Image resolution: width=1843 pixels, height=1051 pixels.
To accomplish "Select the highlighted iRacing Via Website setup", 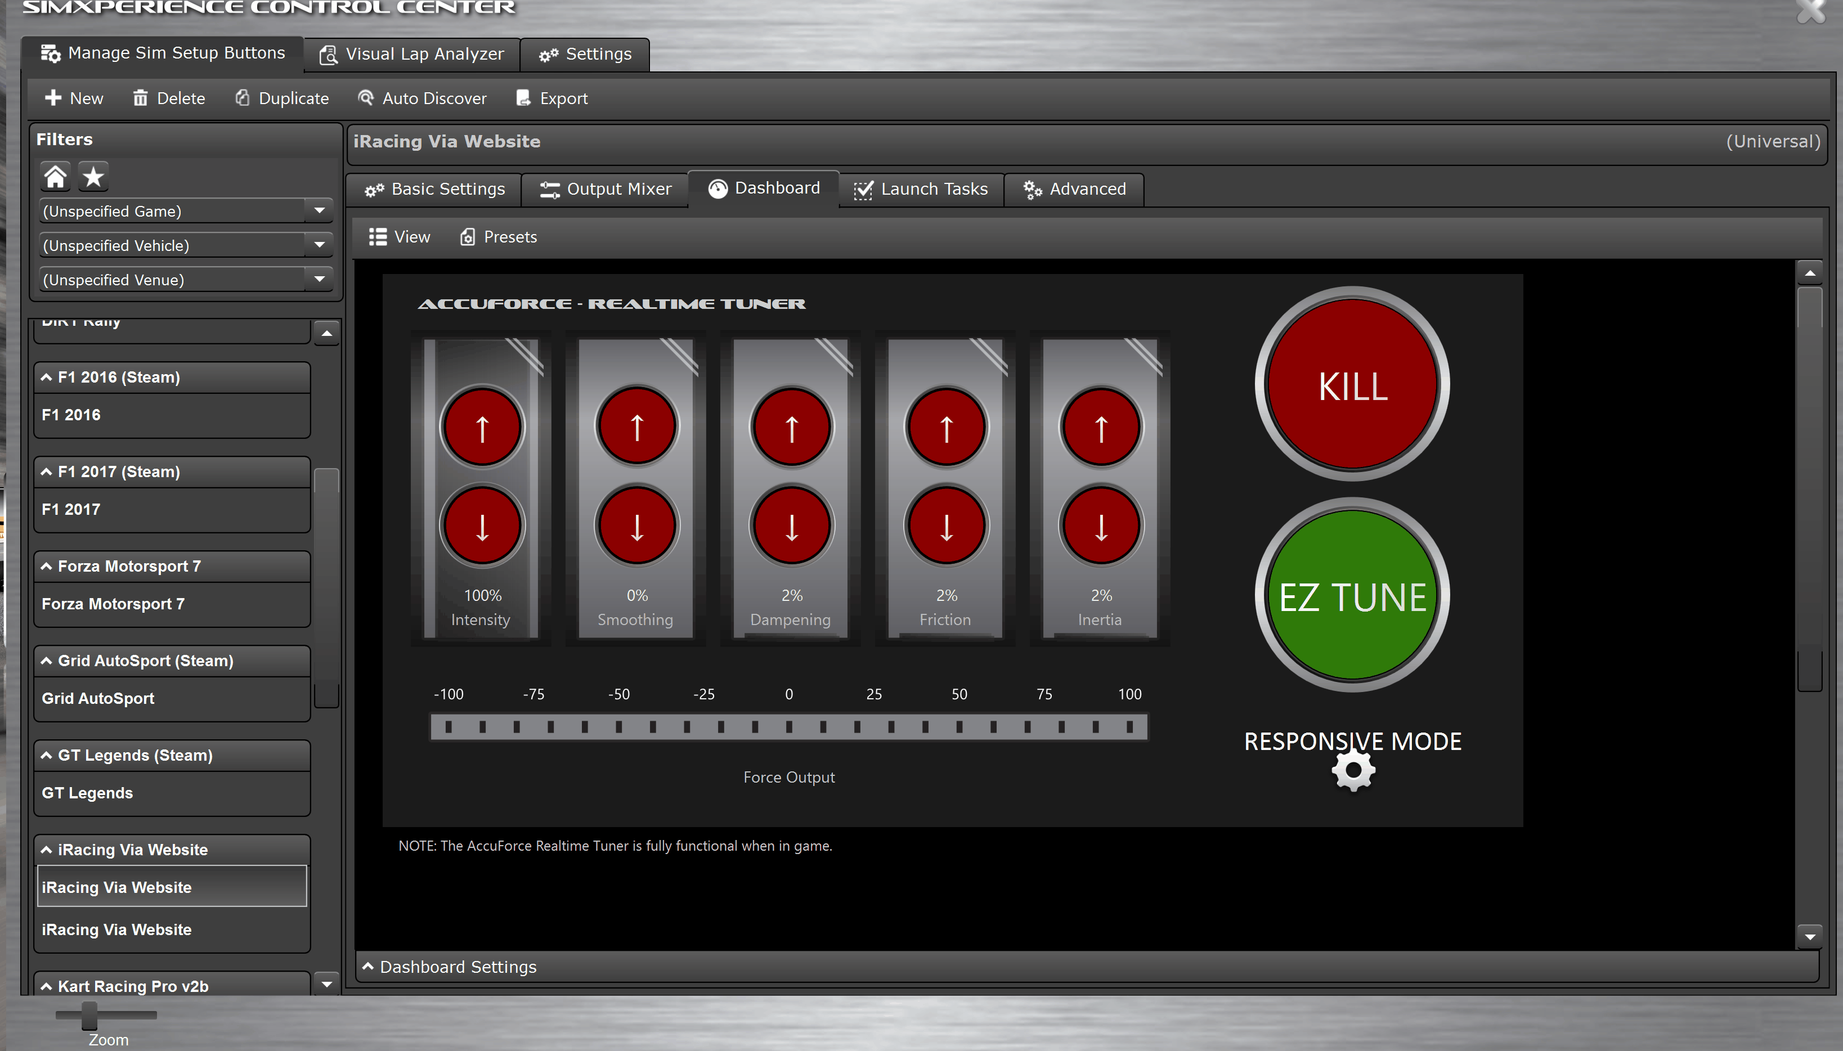I will tap(172, 886).
